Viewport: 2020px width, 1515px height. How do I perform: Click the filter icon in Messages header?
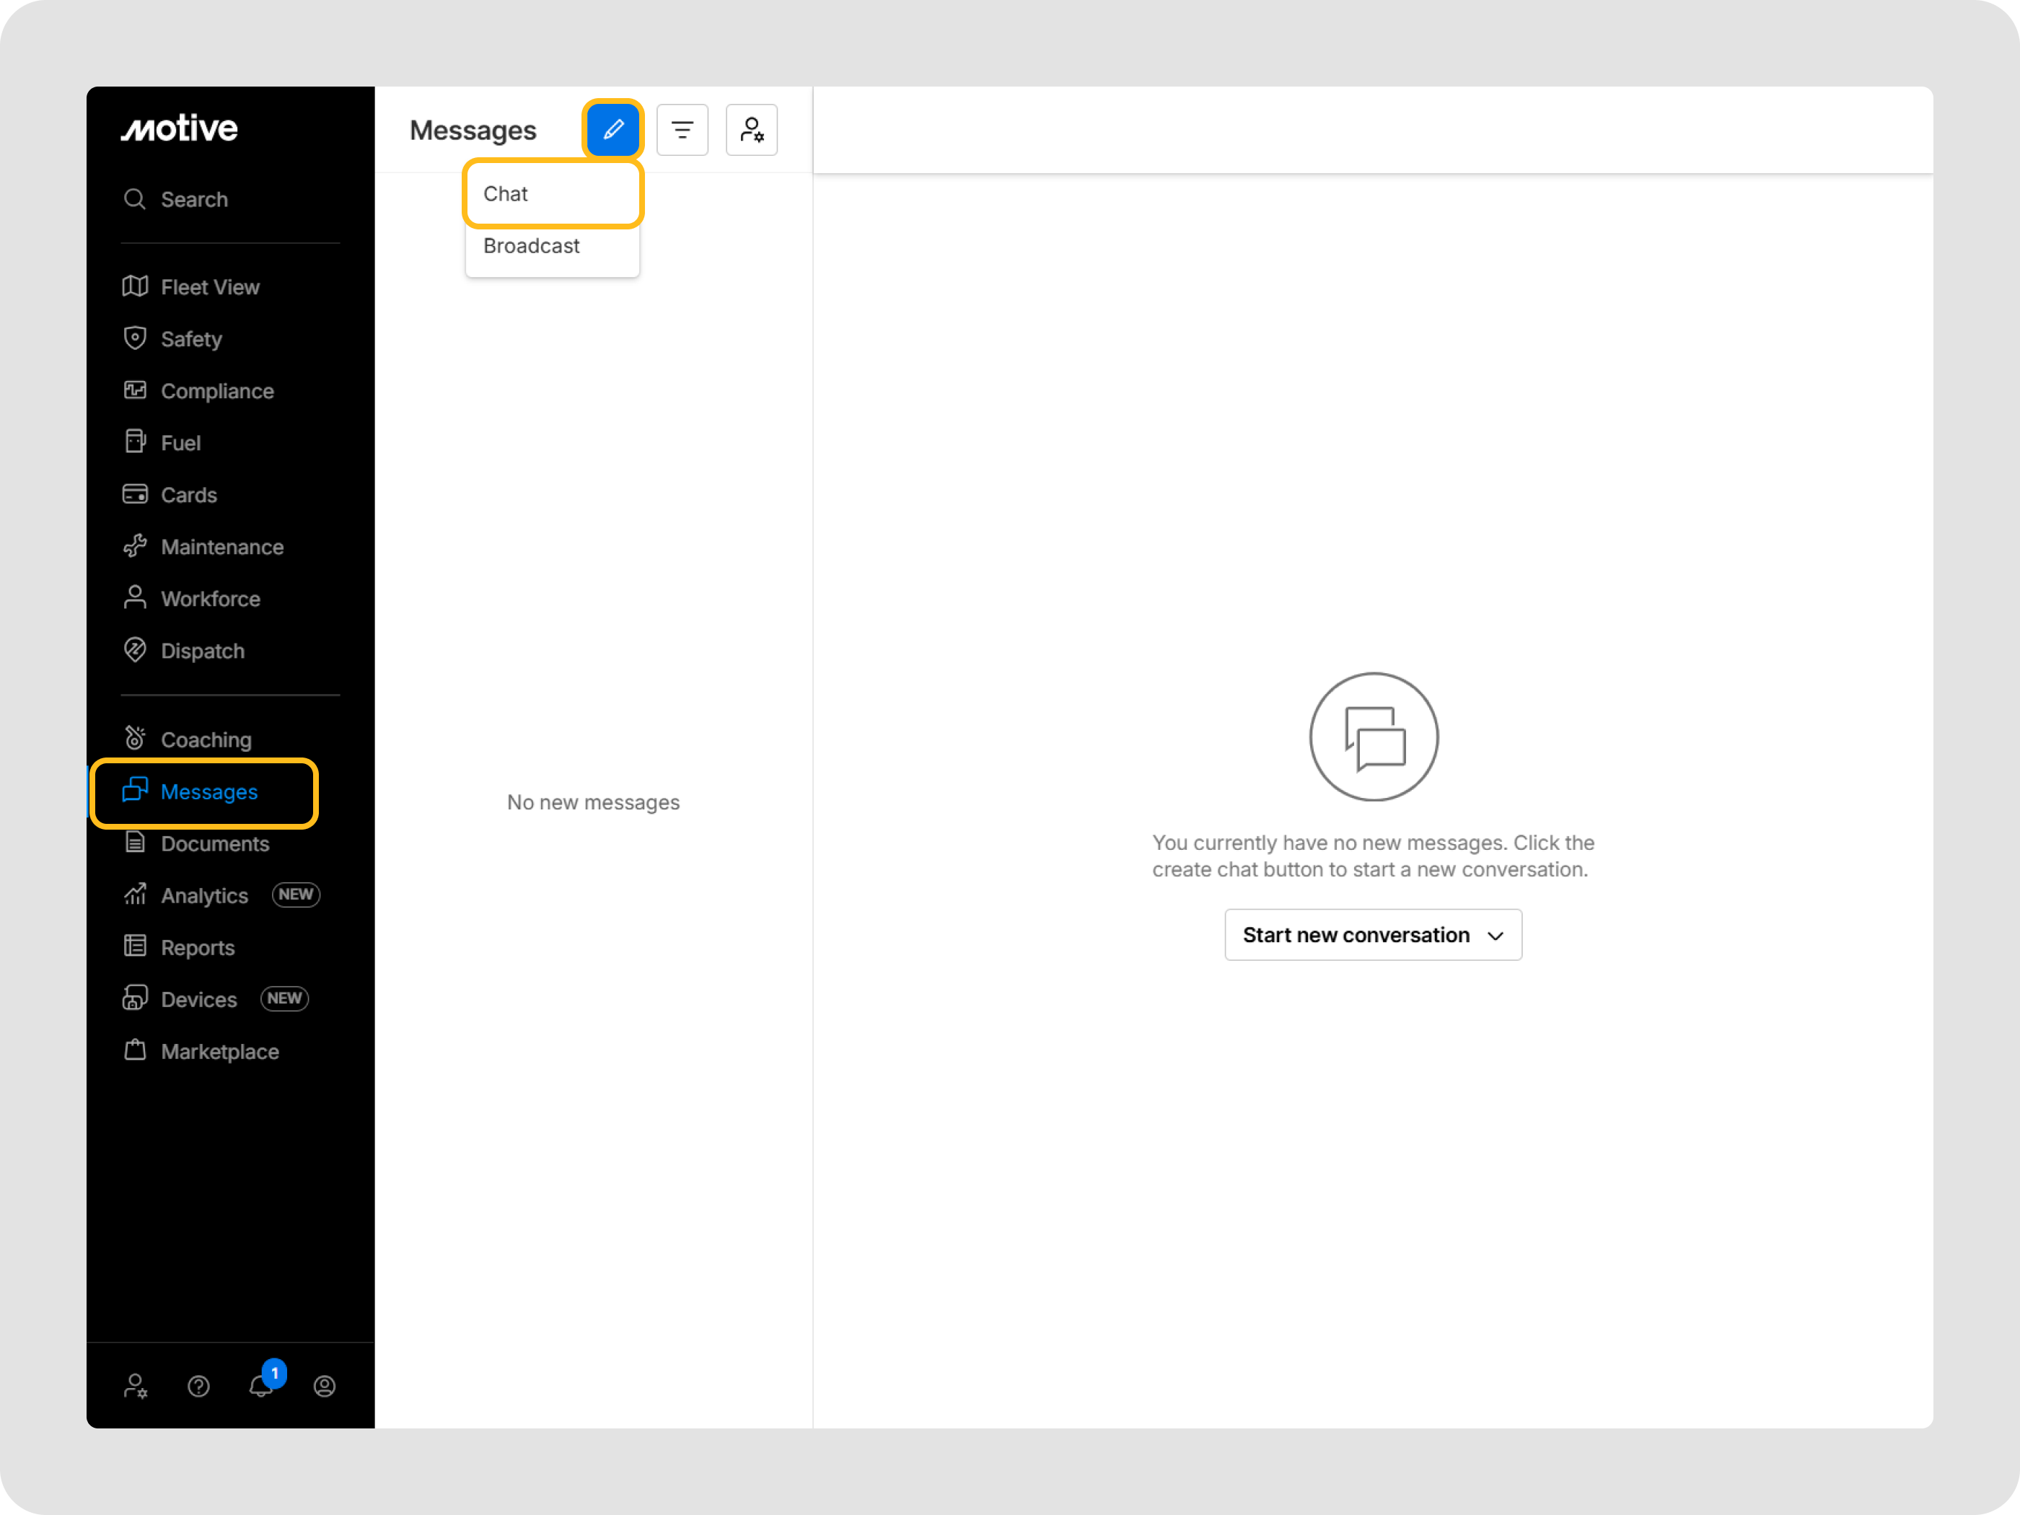[682, 128]
